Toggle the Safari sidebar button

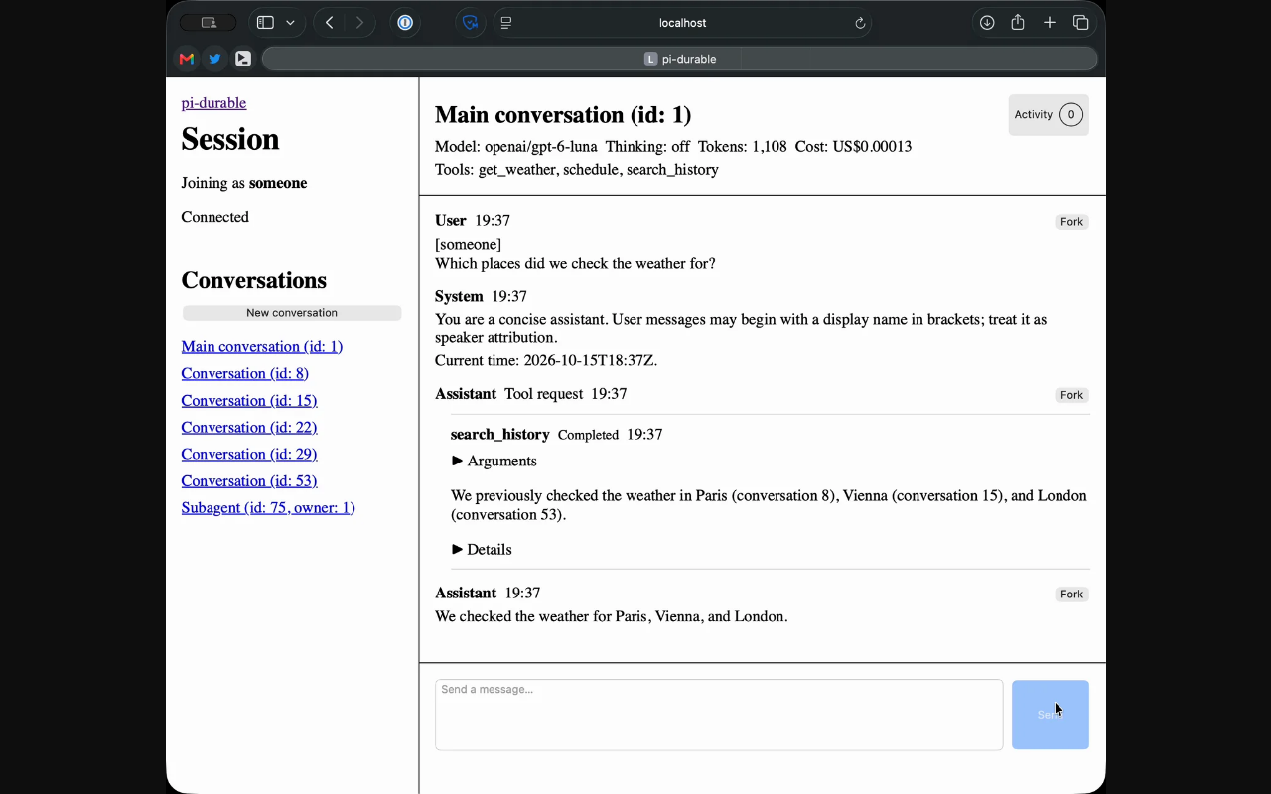point(265,23)
